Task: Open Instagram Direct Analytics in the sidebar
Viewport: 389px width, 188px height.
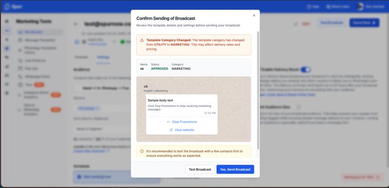Action: coord(40,95)
